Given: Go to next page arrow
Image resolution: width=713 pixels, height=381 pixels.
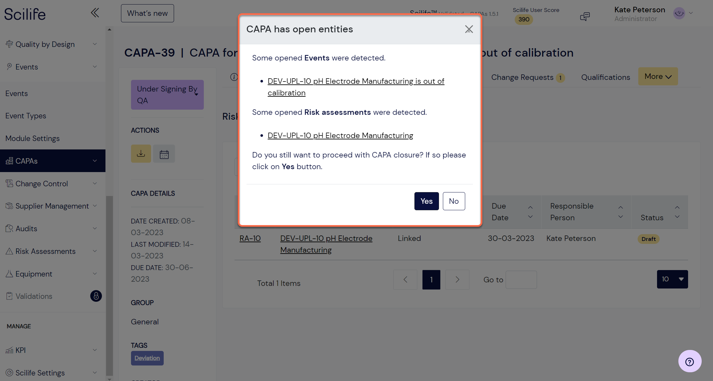Looking at the screenshot, I should (x=457, y=279).
